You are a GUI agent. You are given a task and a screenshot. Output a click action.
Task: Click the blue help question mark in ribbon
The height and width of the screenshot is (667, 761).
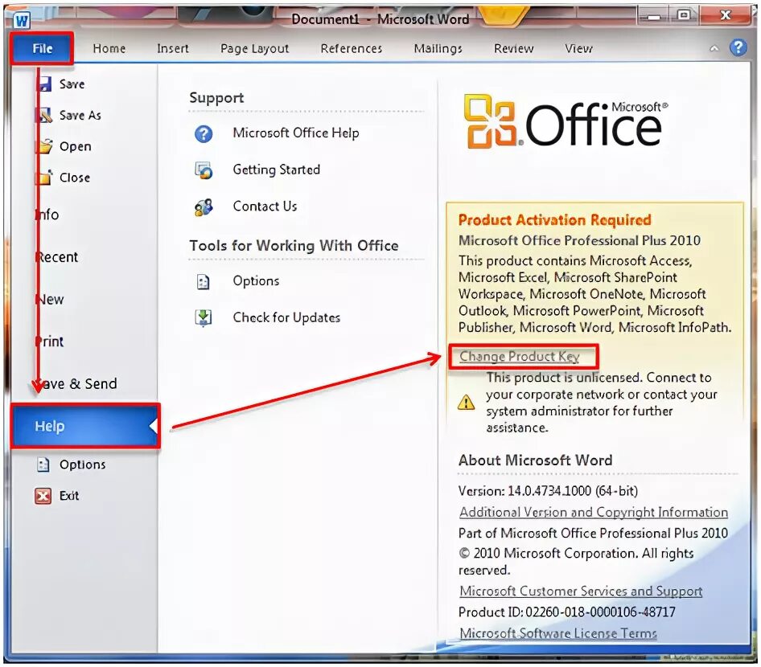point(738,47)
